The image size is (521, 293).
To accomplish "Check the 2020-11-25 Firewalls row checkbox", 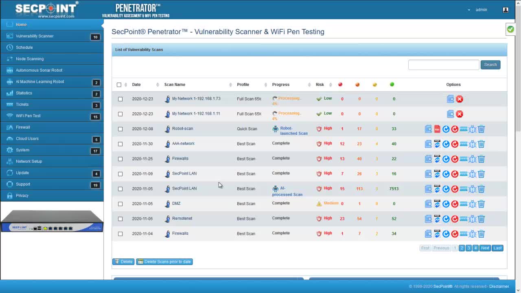I will [120, 159].
